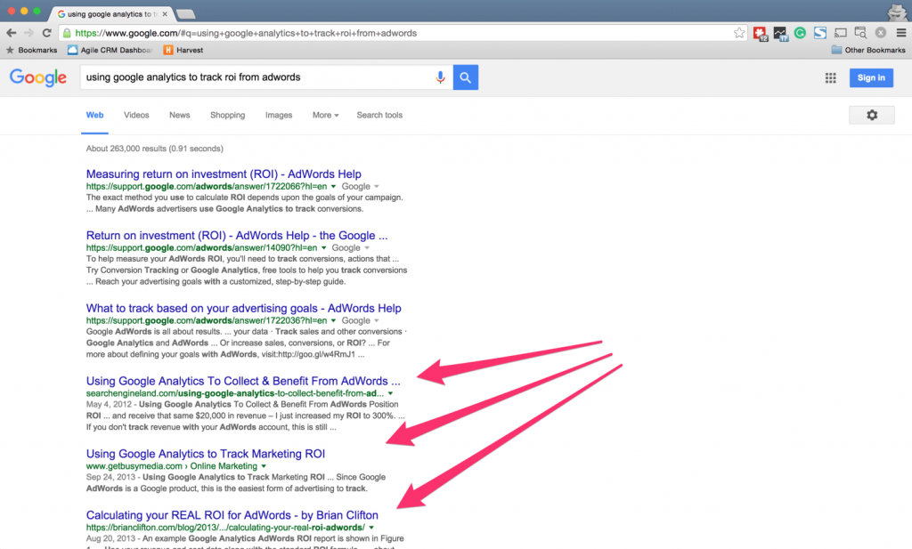Viewport: 912px width, 549px height.
Task: Open 'Using Google Analytics to Track Marketing ROI'
Action: click(x=206, y=454)
